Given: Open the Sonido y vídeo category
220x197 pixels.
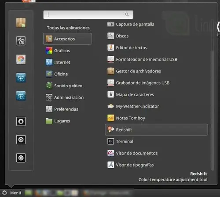Looking at the screenshot, I should pyautogui.click(x=68, y=86).
